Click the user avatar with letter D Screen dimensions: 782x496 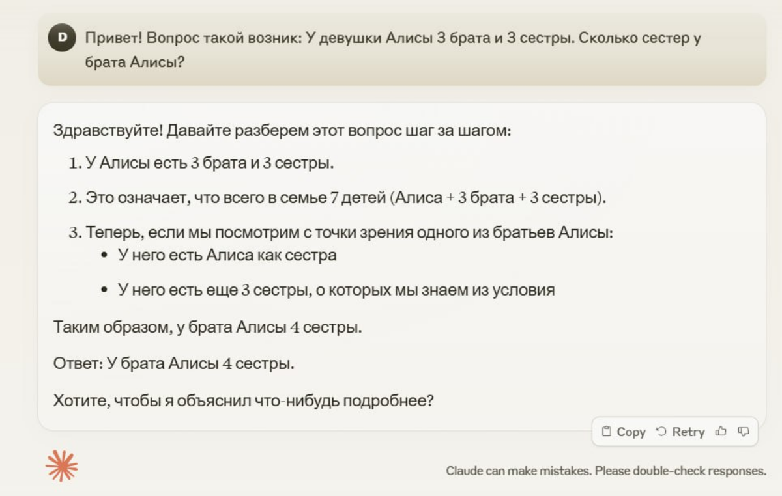tap(63, 38)
